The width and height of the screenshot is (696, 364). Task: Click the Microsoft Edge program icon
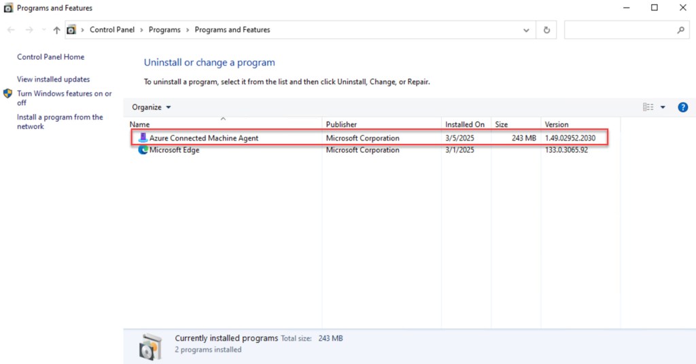pos(143,150)
